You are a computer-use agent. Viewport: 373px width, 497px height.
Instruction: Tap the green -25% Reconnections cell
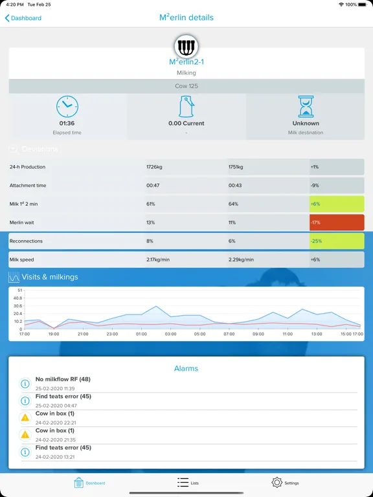click(x=337, y=241)
